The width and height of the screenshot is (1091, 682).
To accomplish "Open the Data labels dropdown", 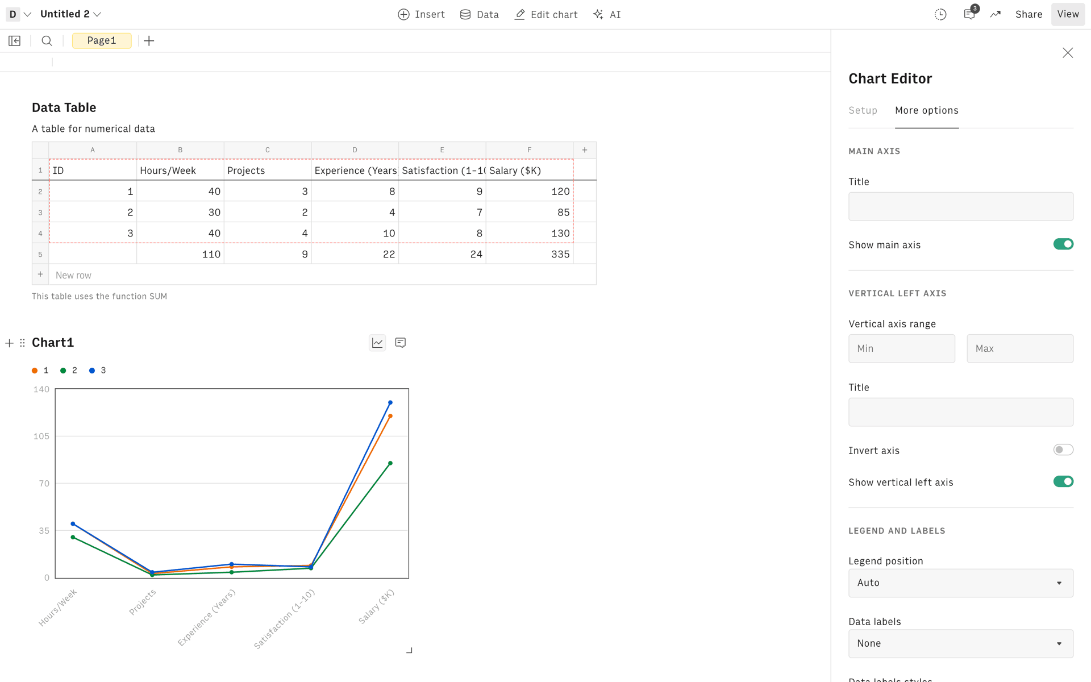I will click(x=961, y=644).
